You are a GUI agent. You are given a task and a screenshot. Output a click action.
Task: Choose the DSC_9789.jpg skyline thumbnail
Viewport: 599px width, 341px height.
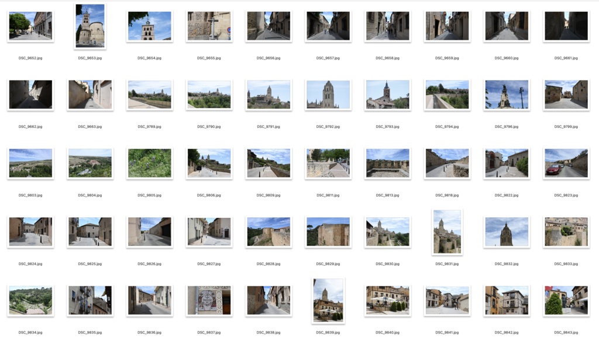(x=149, y=95)
